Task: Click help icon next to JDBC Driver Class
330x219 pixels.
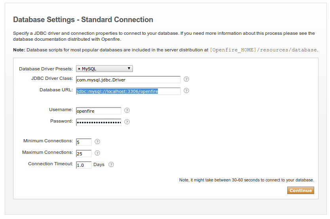Action: coord(186,79)
